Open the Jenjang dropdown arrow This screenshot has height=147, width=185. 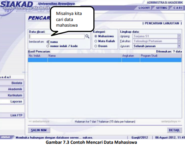click(x=179, y=36)
